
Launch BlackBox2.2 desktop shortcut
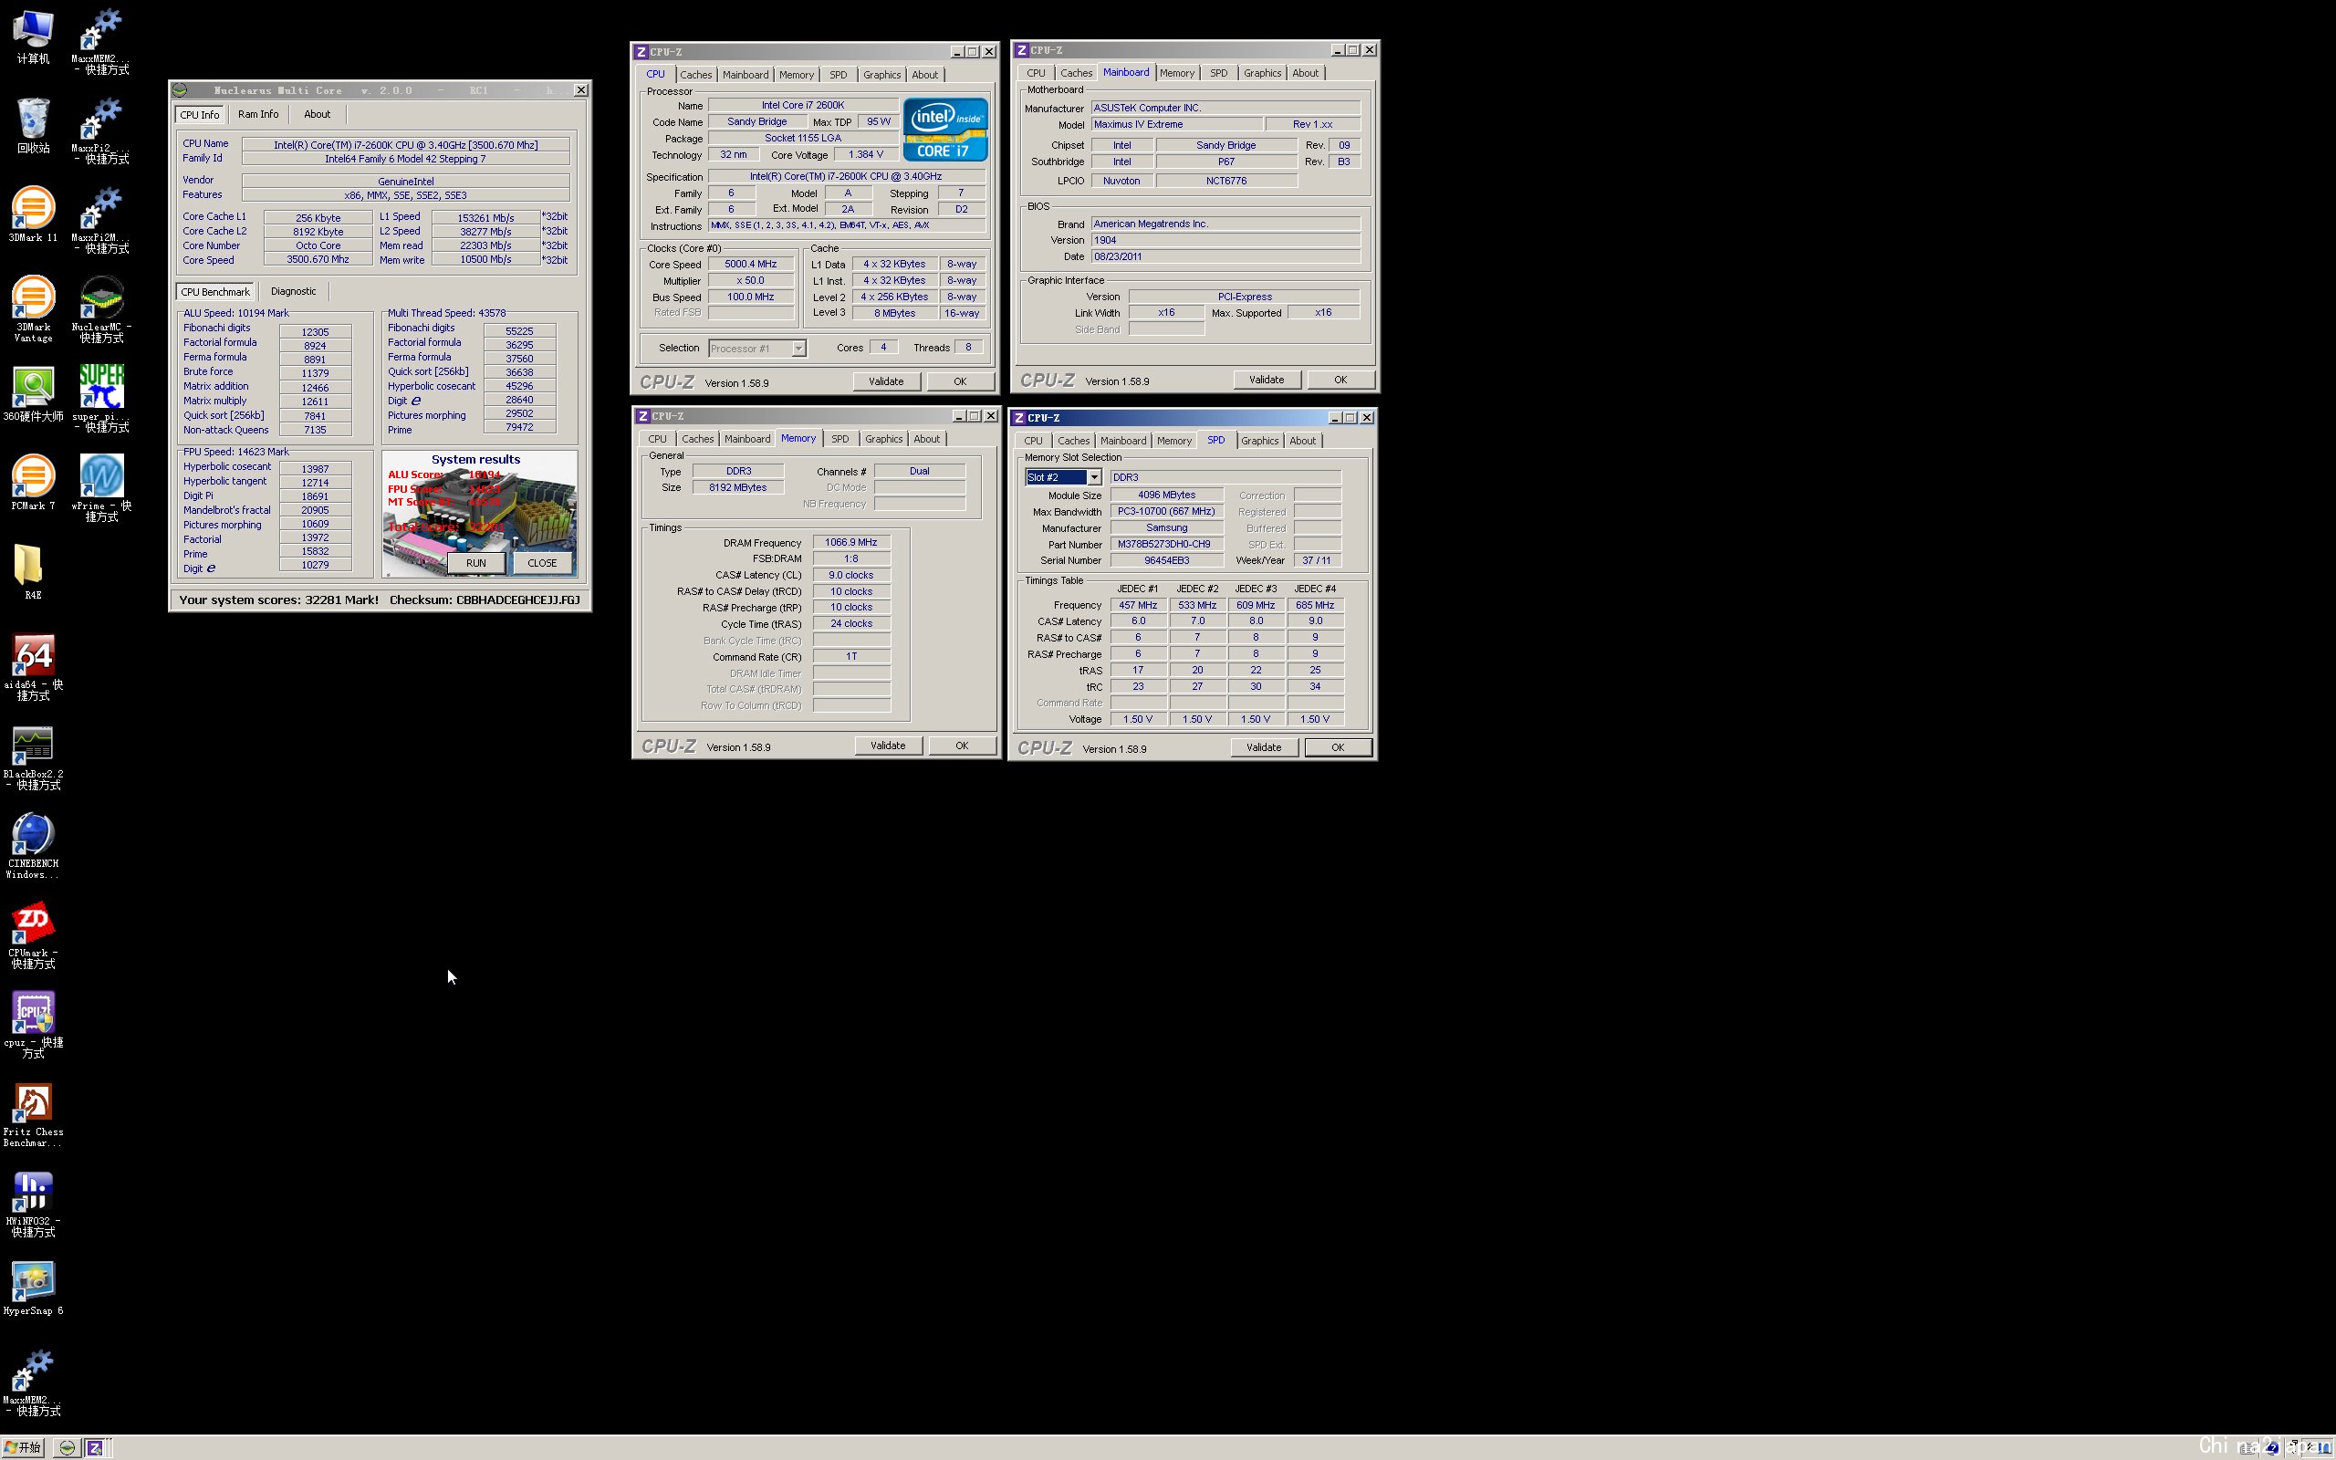33,757
